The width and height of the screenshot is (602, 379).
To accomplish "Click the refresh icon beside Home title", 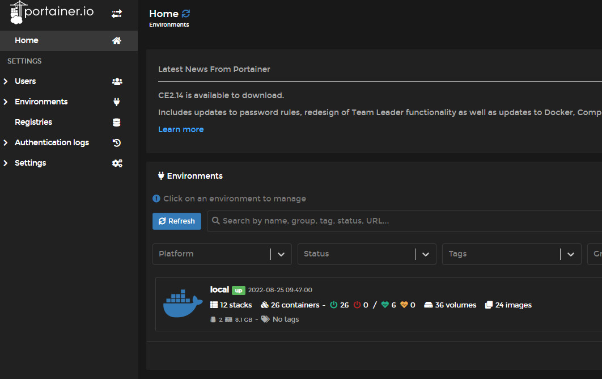I will coord(186,14).
